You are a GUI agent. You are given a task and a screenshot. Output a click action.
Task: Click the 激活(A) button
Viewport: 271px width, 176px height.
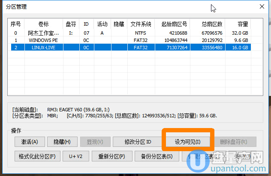pos(29,142)
